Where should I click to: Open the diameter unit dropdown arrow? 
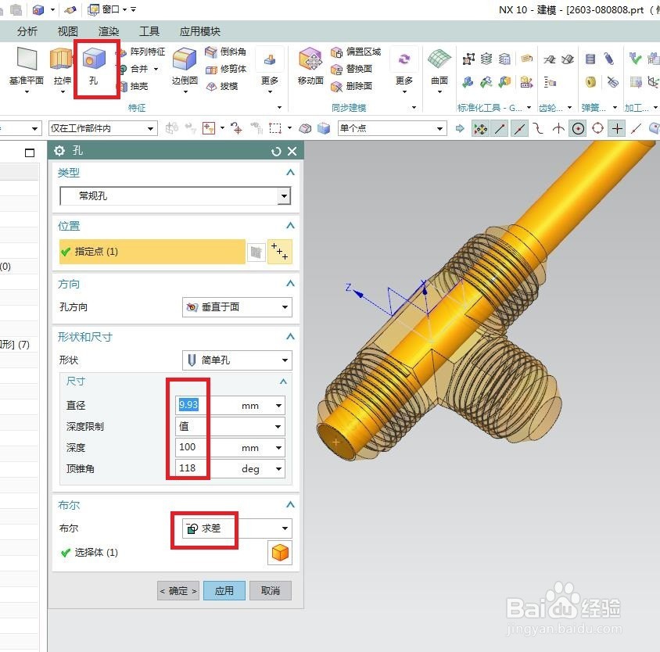coord(278,406)
